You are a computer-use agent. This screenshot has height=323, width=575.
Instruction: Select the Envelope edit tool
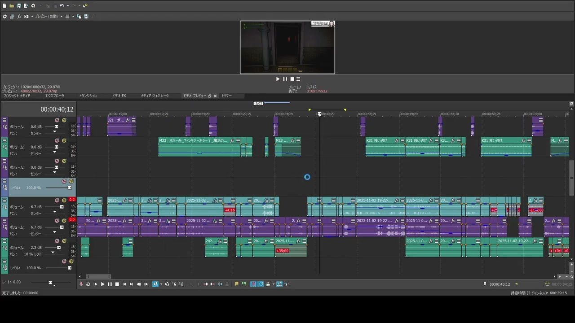pyautogui.click(x=167, y=284)
